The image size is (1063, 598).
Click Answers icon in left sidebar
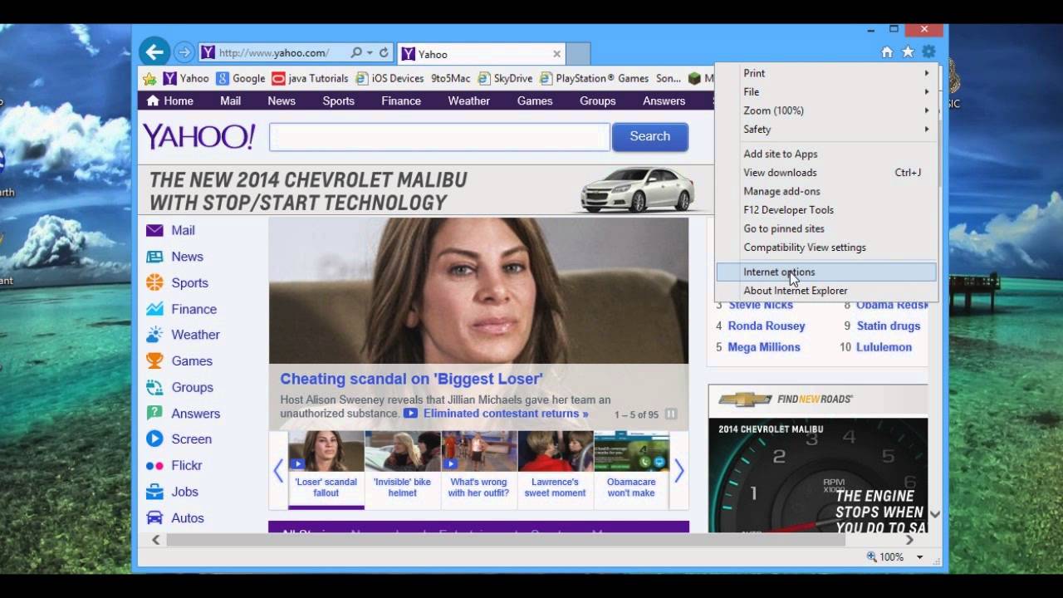pos(154,413)
